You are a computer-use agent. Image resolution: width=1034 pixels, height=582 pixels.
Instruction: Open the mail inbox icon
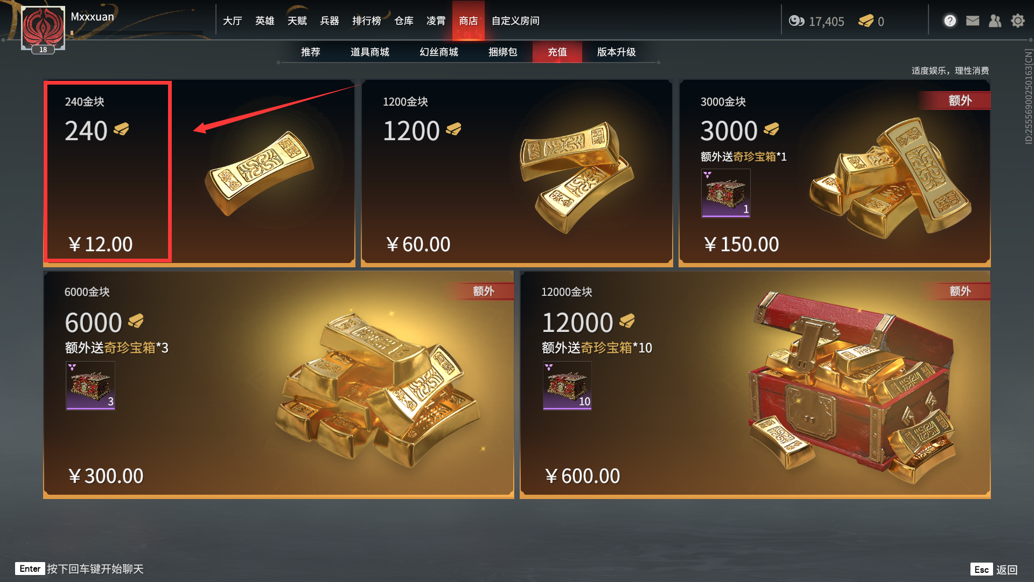click(x=973, y=21)
